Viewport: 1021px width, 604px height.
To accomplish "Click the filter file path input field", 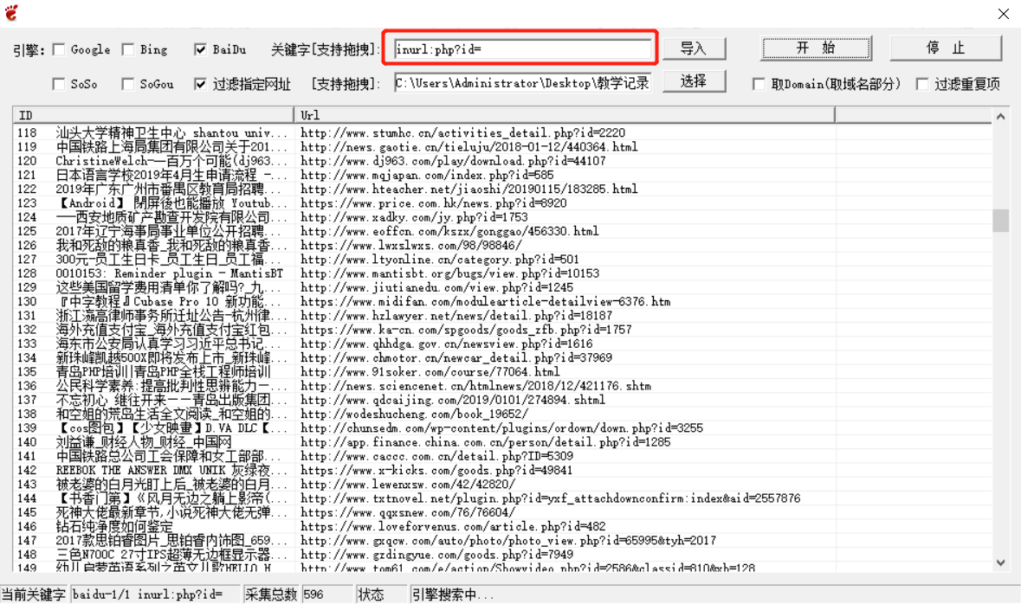I will [x=523, y=83].
